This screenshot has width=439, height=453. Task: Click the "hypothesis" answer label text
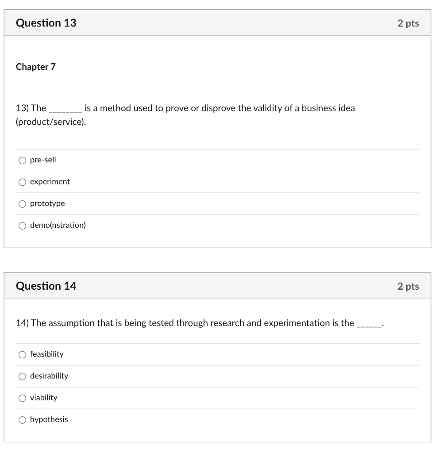point(49,420)
